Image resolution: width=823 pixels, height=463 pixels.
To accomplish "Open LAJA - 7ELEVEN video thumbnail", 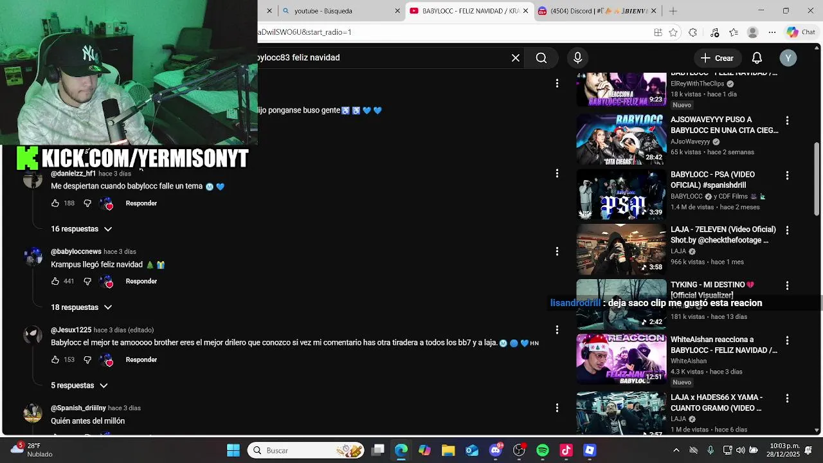I will [621, 250].
